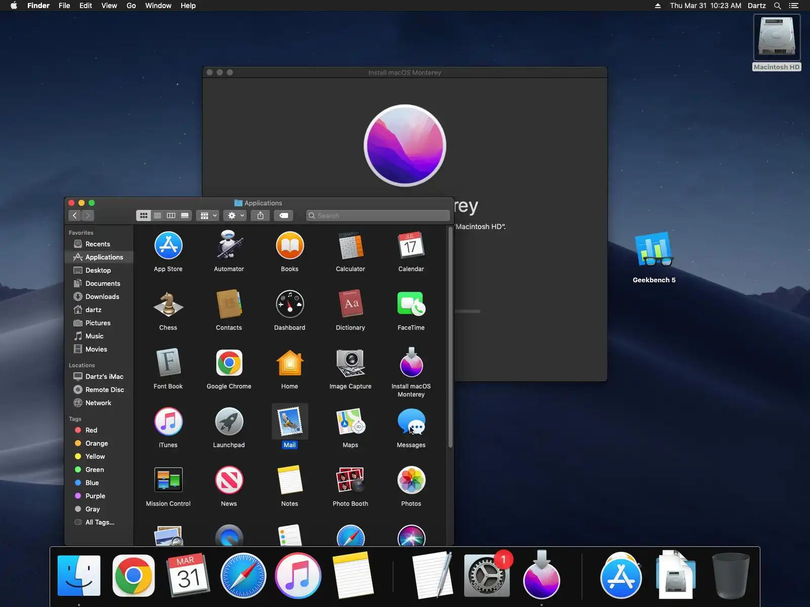Select the Dictionary app icon
This screenshot has width=810, height=607.
click(350, 305)
